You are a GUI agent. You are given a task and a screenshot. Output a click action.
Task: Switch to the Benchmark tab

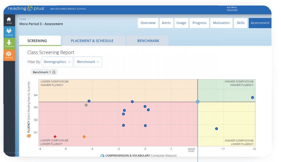148,41
